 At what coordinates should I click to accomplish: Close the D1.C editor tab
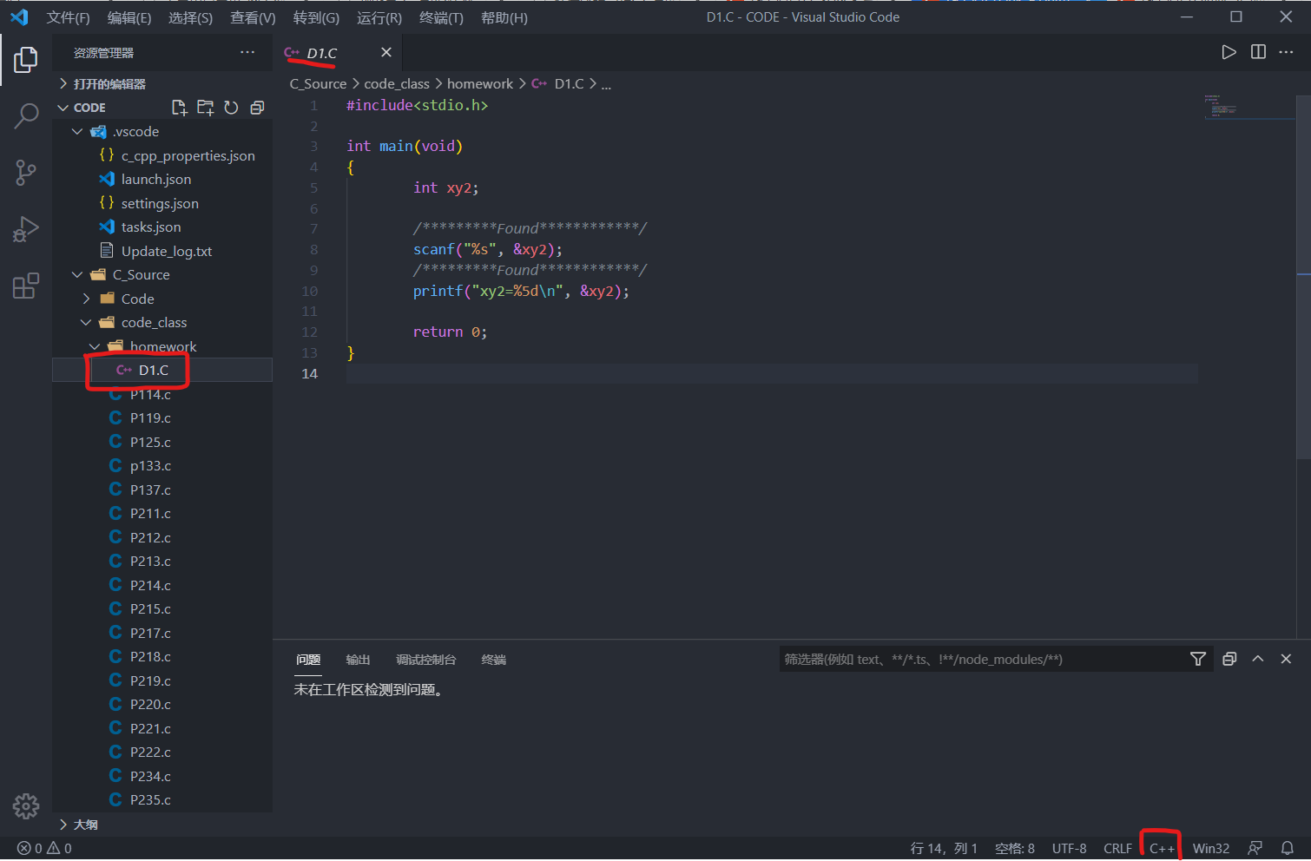tap(386, 52)
